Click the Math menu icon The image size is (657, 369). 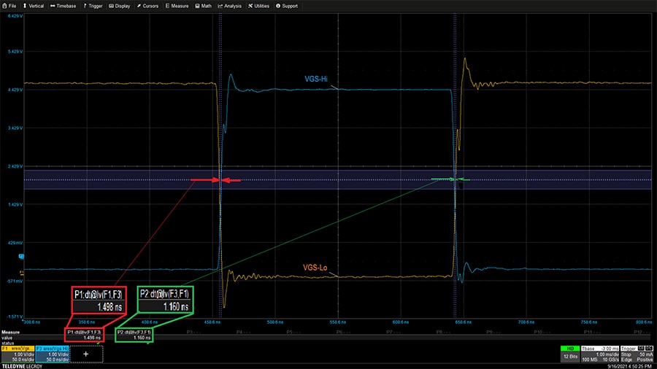pos(198,6)
